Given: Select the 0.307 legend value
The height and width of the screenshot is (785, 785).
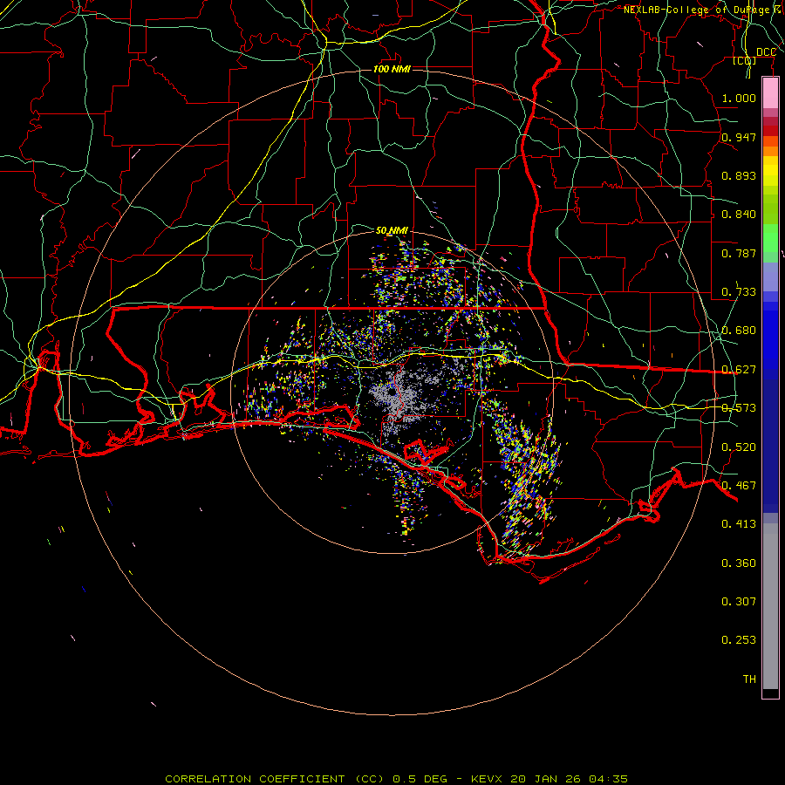Looking at the screenshot, I should tap(739, 602).
